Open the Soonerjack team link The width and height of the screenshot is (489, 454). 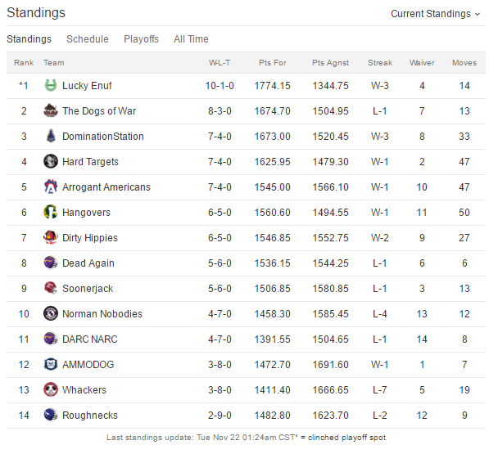point(88,288)
